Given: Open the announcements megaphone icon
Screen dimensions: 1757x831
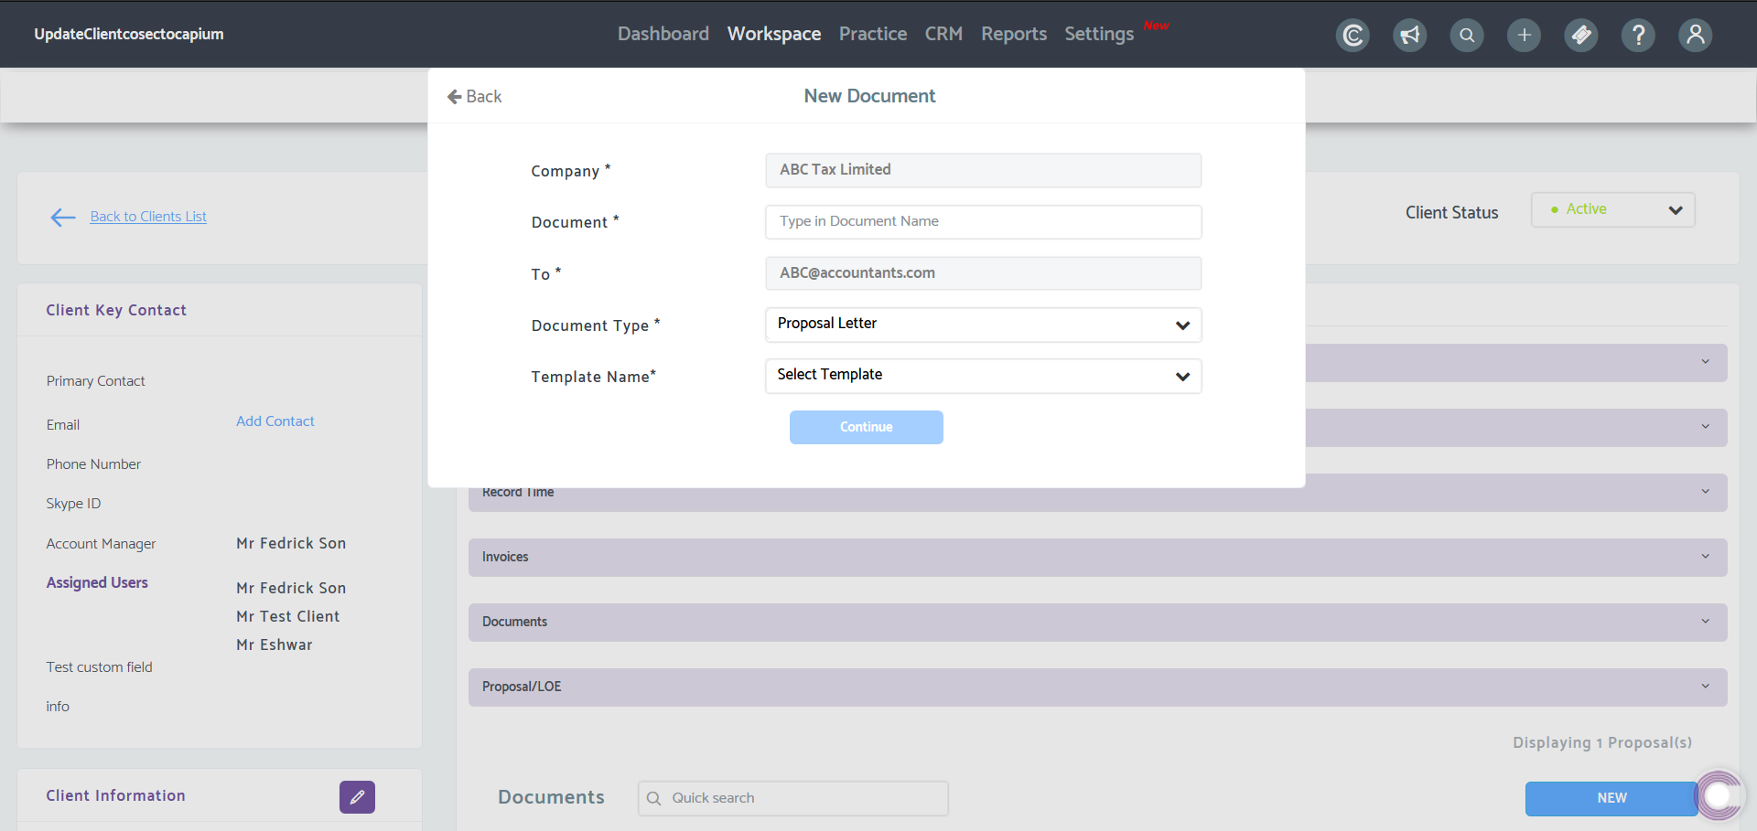Looking at the screenshot, I should pyautogui.click(x=1410, y=35).
